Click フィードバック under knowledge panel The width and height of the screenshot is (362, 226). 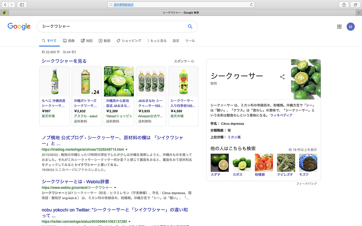point(307,184)
